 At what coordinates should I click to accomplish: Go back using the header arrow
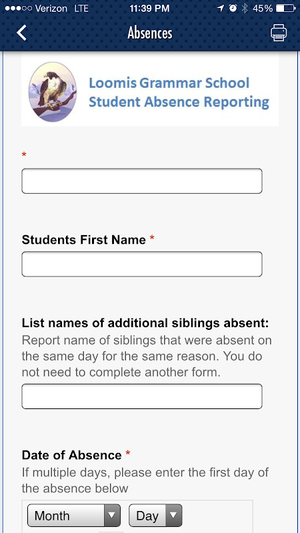(x=21, y=33)
